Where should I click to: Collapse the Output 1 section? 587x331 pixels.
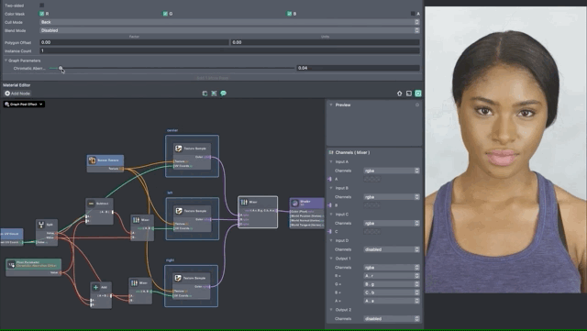coord(331,259)
